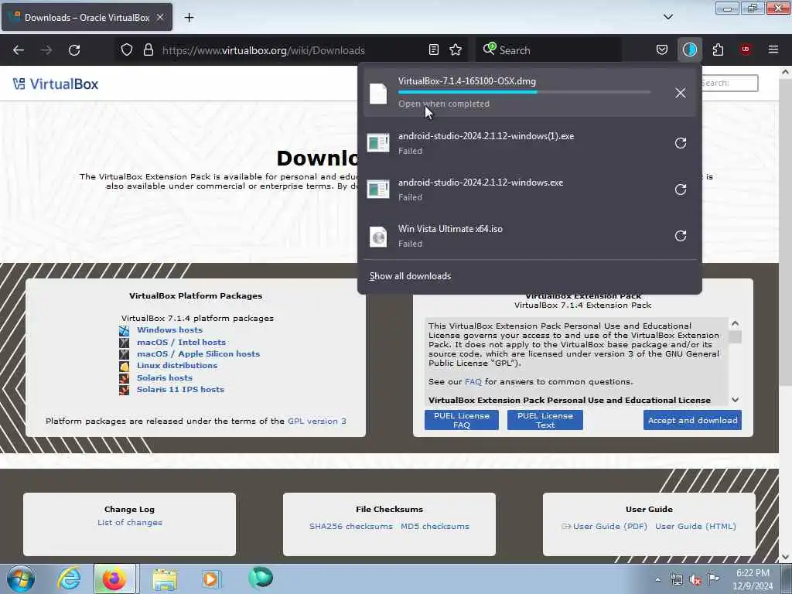Image resolution: width=792 pixels, height=594 pixels.
Task: Show hidden system tray icons
Action: click(657, 579)
